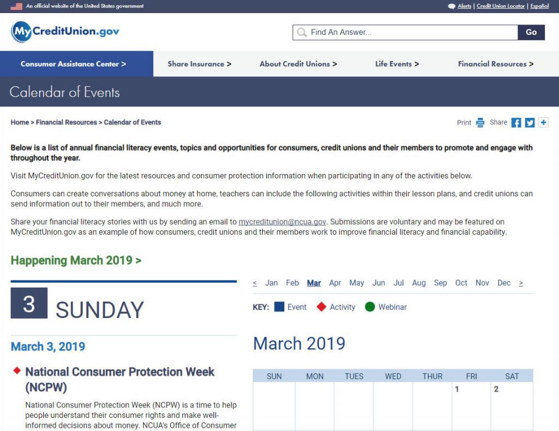Expand the About Credit Unions menu

pos(298,64)
